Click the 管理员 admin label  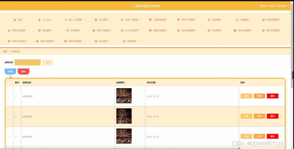click(267, 6)
